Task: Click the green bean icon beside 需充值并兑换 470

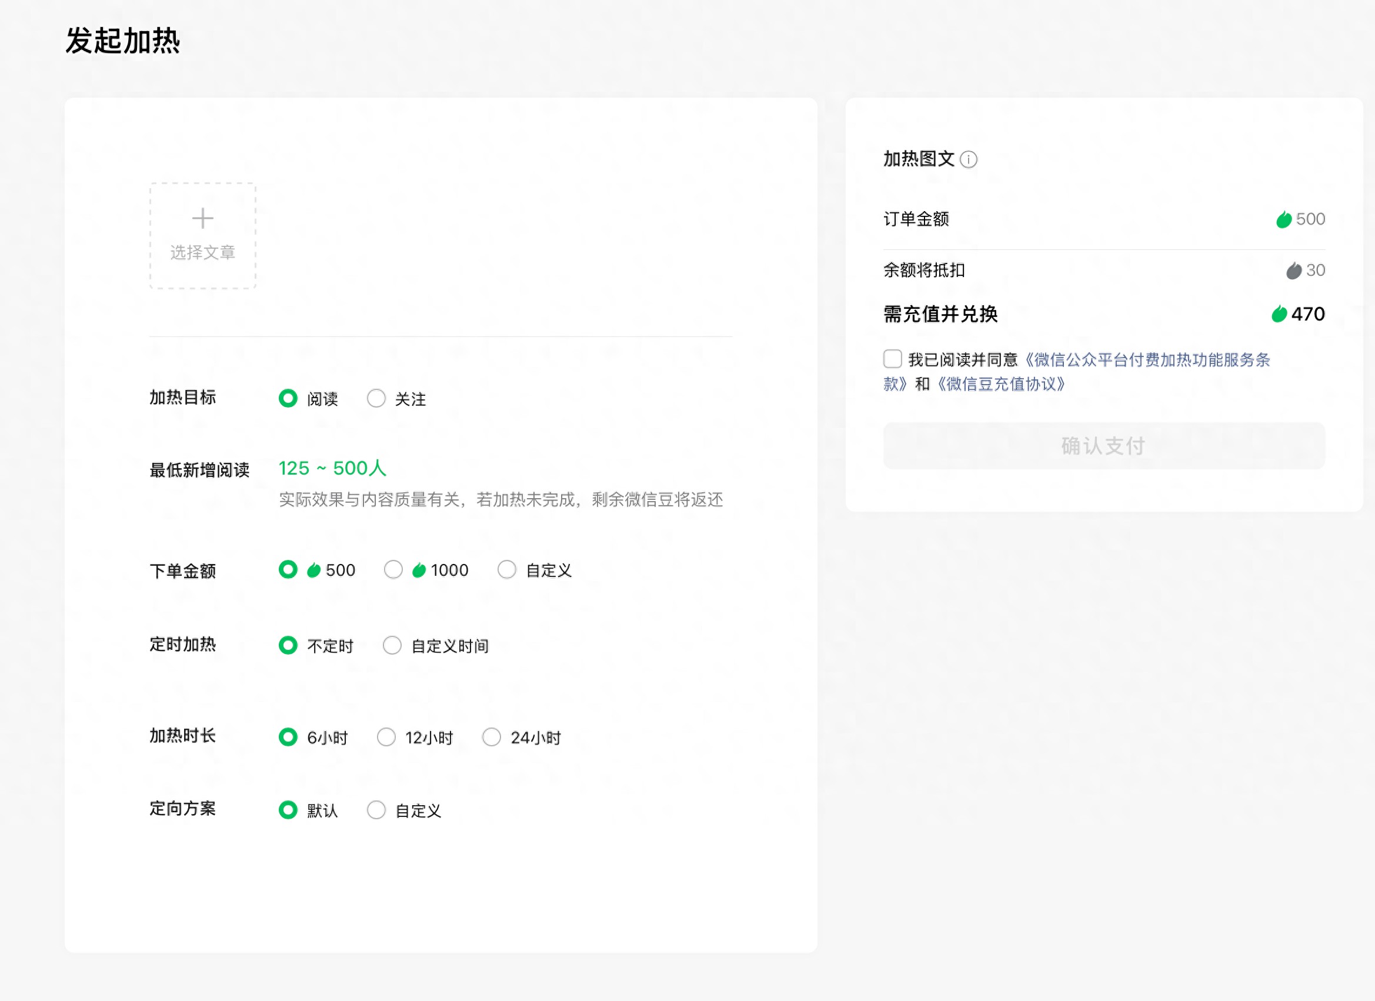Action: coord(1279,314)
